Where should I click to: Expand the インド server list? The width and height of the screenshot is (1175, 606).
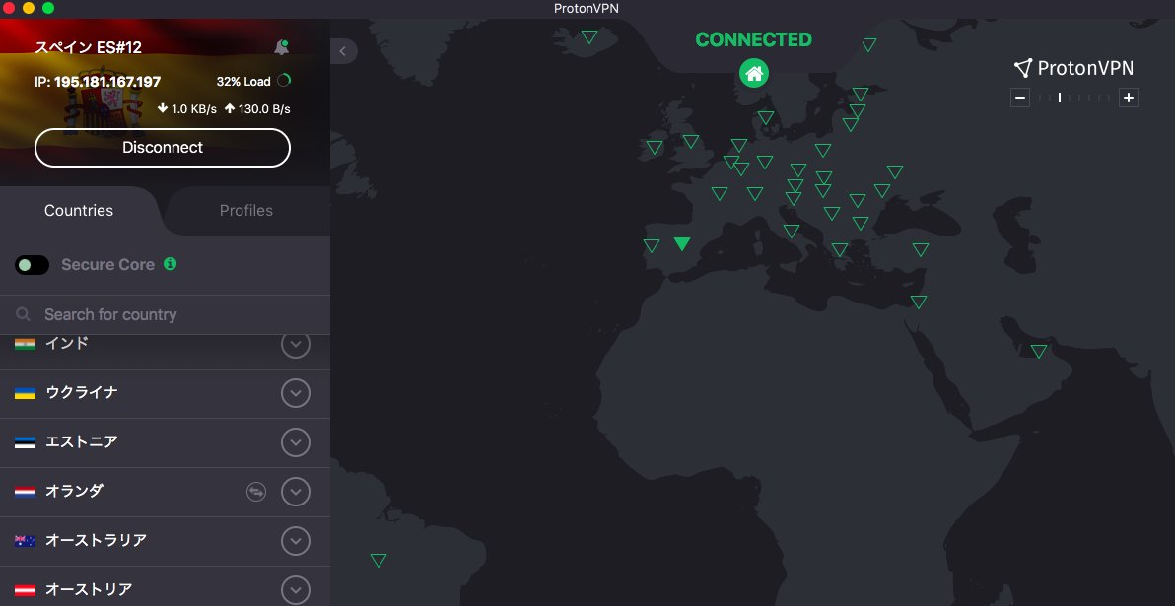(x=296, y=344)
